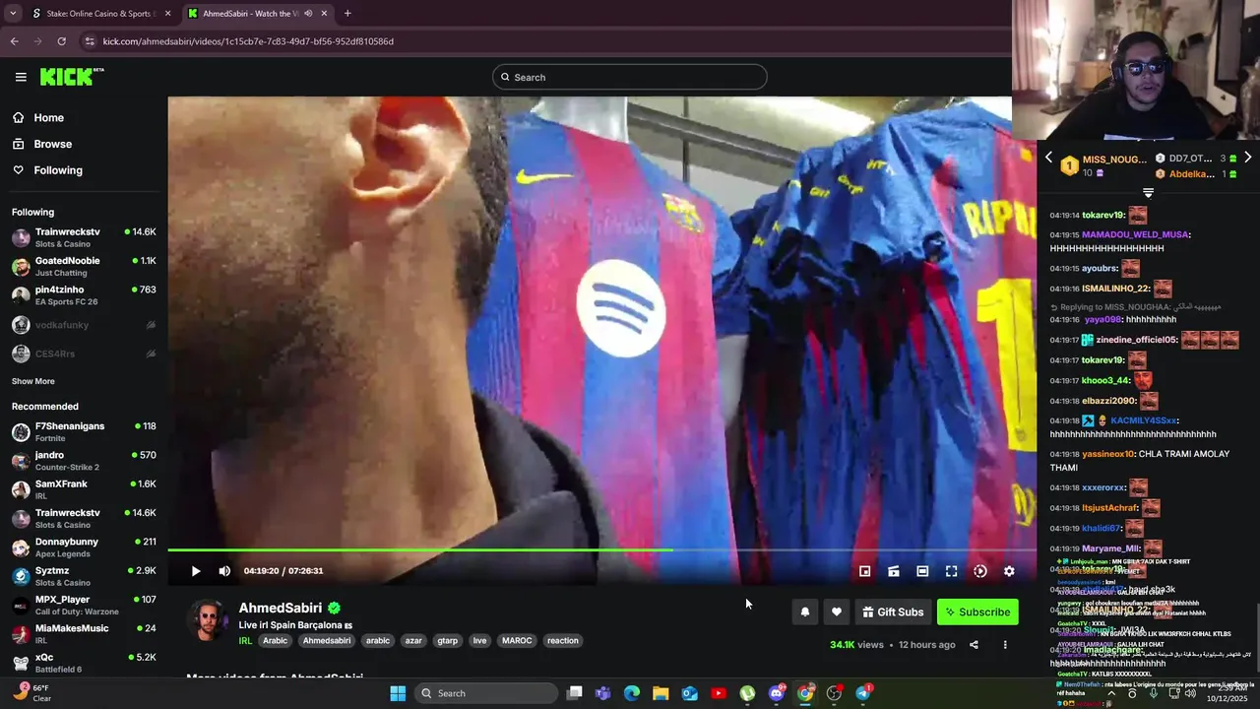Toggle theater mode
Viewport: 1260px width, 709px height.
tap(922, 571)
